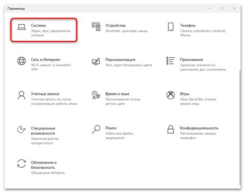Click 'Расположение, камера, микрофон' description
This screenshot has height=193, width=245.
coord(198,136)
